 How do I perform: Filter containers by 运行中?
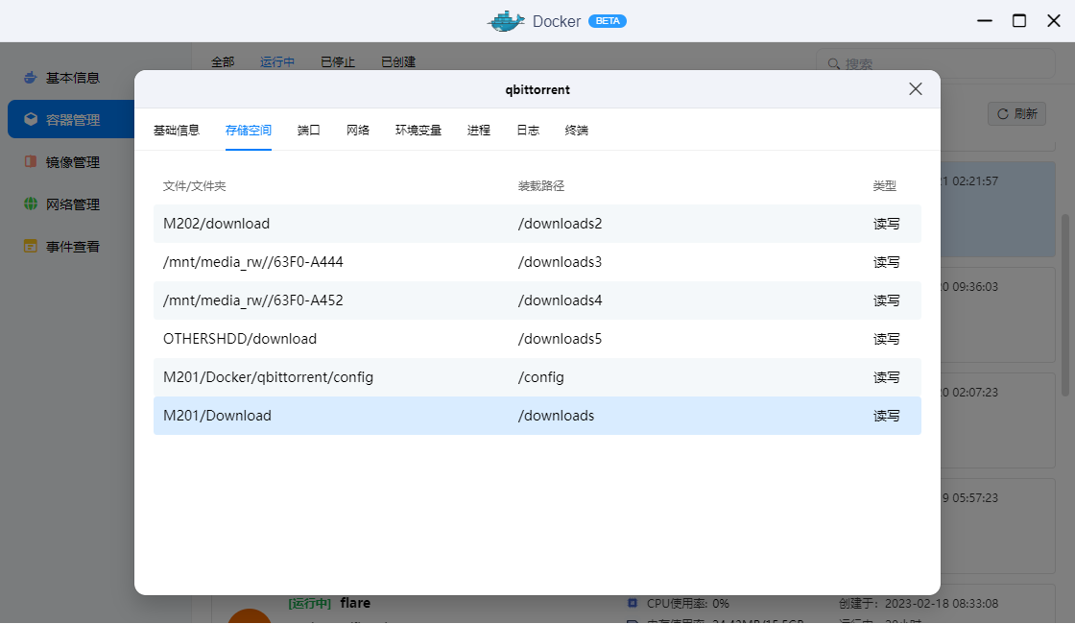[x=277, y=61]
